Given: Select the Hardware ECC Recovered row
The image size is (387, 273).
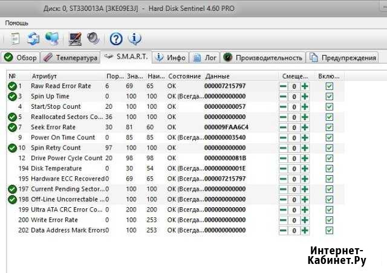Looking at the screenshot, I should [x=176, y=179].
